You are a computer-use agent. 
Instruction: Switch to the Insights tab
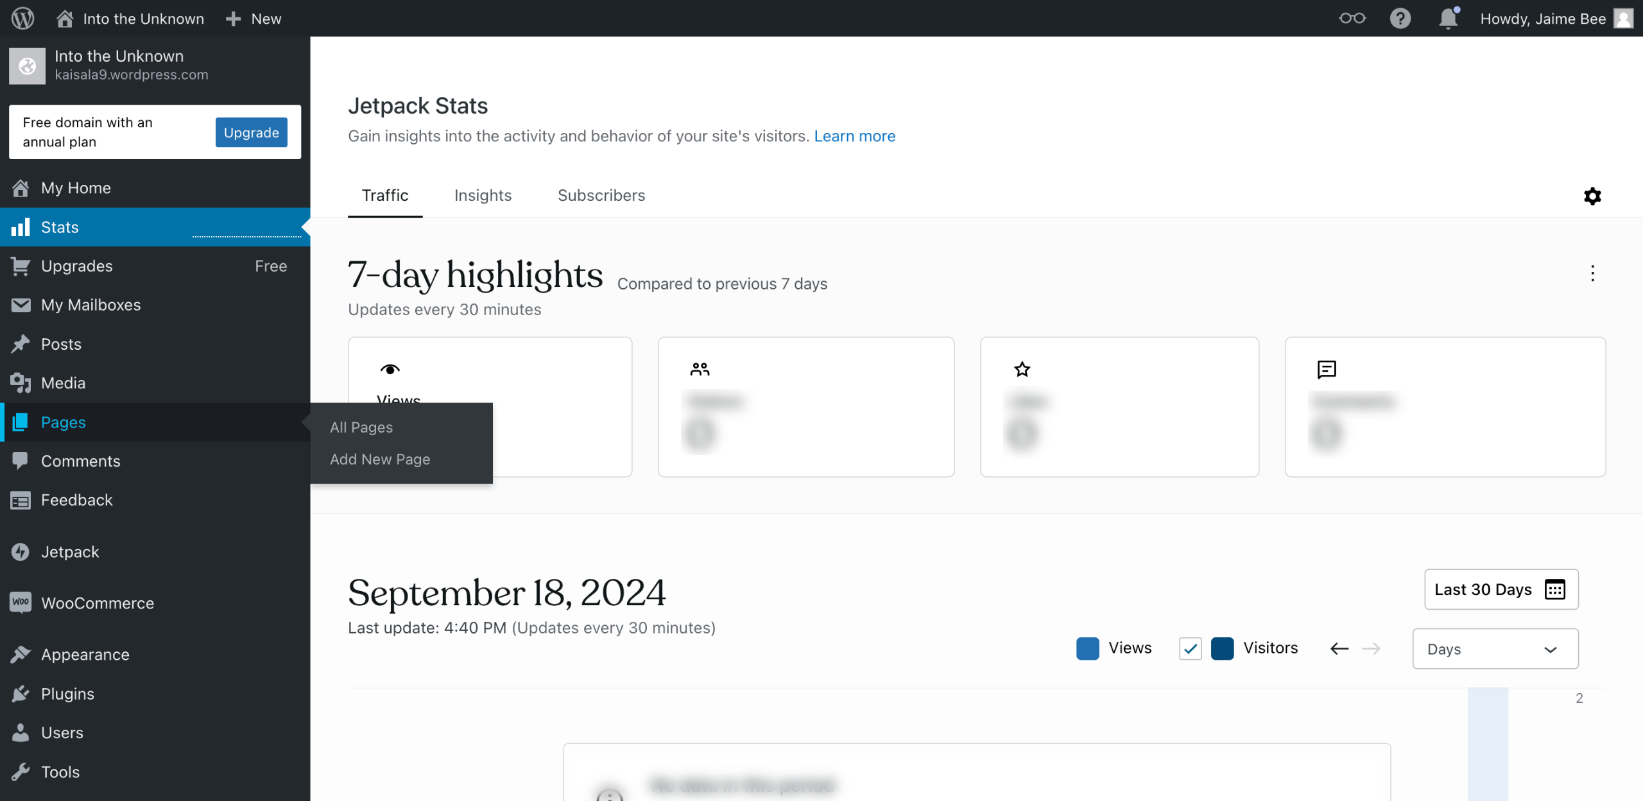point(483,195)
